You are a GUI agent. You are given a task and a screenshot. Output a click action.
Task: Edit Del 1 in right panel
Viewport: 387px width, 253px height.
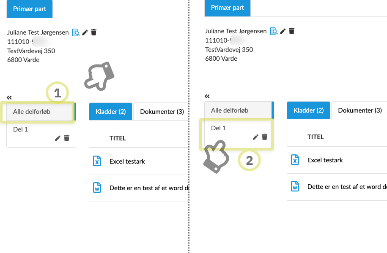(x=255, y=137)
